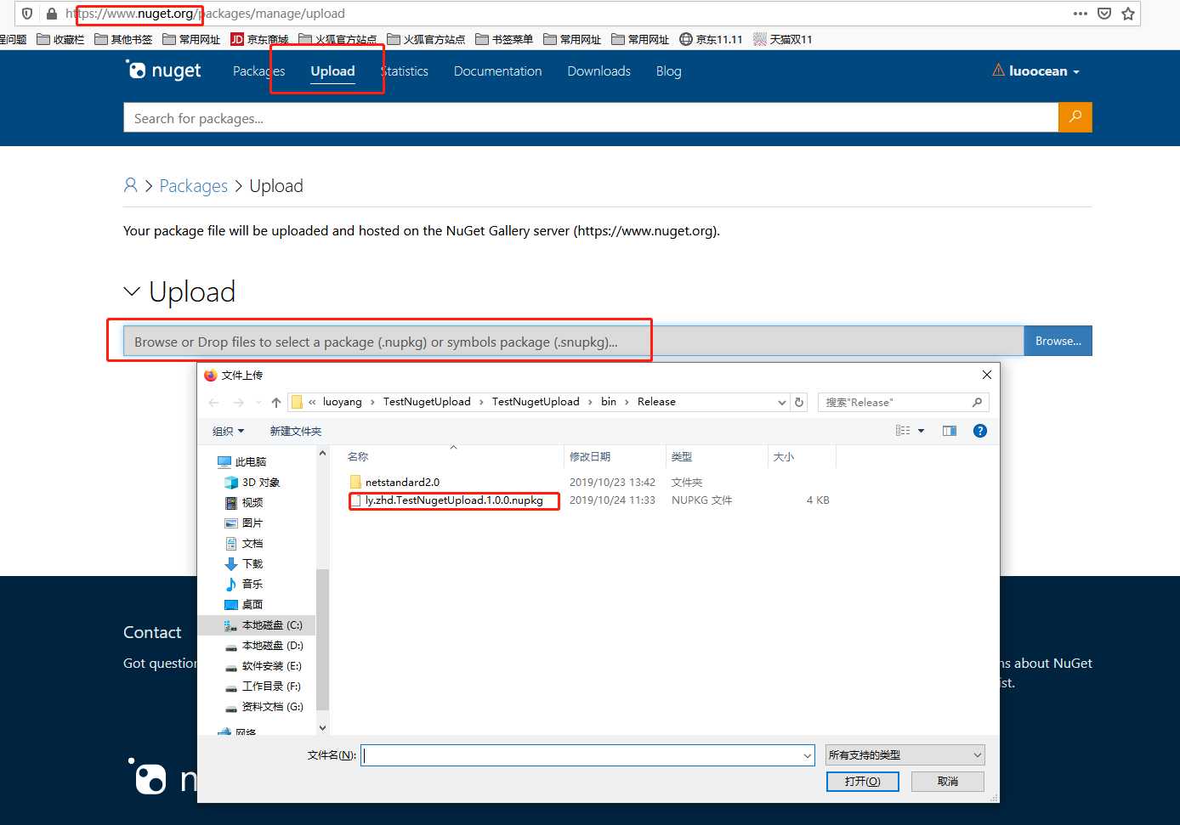Viewport: 1180px width, 825px height.
Task: Open the page actions three-dots menu
Action: pyautogui.click(x=1081, y=14)
